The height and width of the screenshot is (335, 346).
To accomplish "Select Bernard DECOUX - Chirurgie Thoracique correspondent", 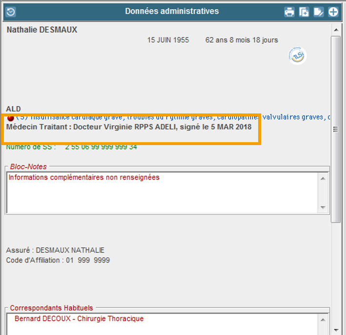I will (x=79, y=319).
